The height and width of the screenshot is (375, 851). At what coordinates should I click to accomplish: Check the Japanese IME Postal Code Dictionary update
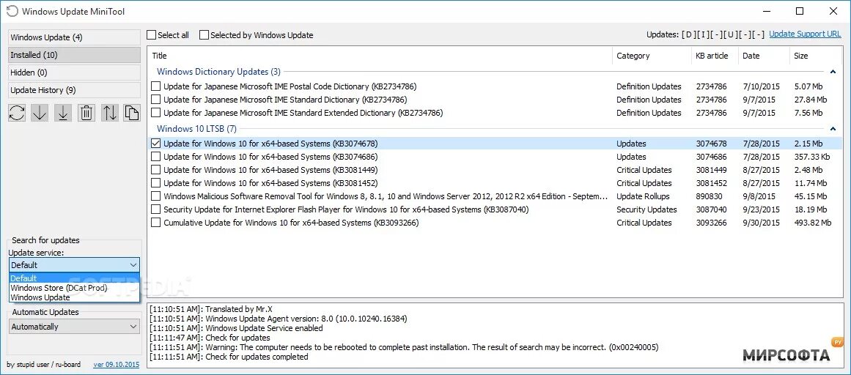156,86
